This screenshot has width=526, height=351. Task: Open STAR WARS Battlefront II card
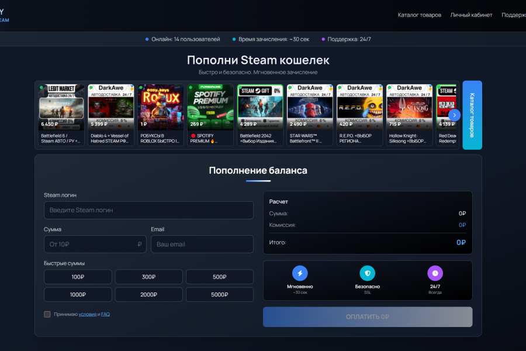(310, 115)
